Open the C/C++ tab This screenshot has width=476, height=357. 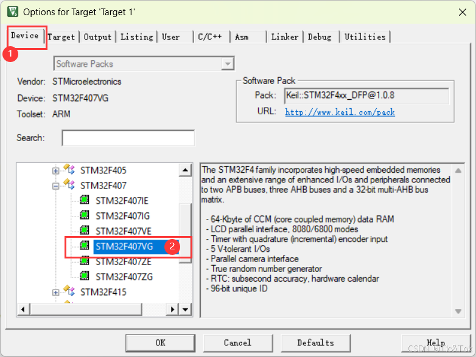tap(210, 37)
